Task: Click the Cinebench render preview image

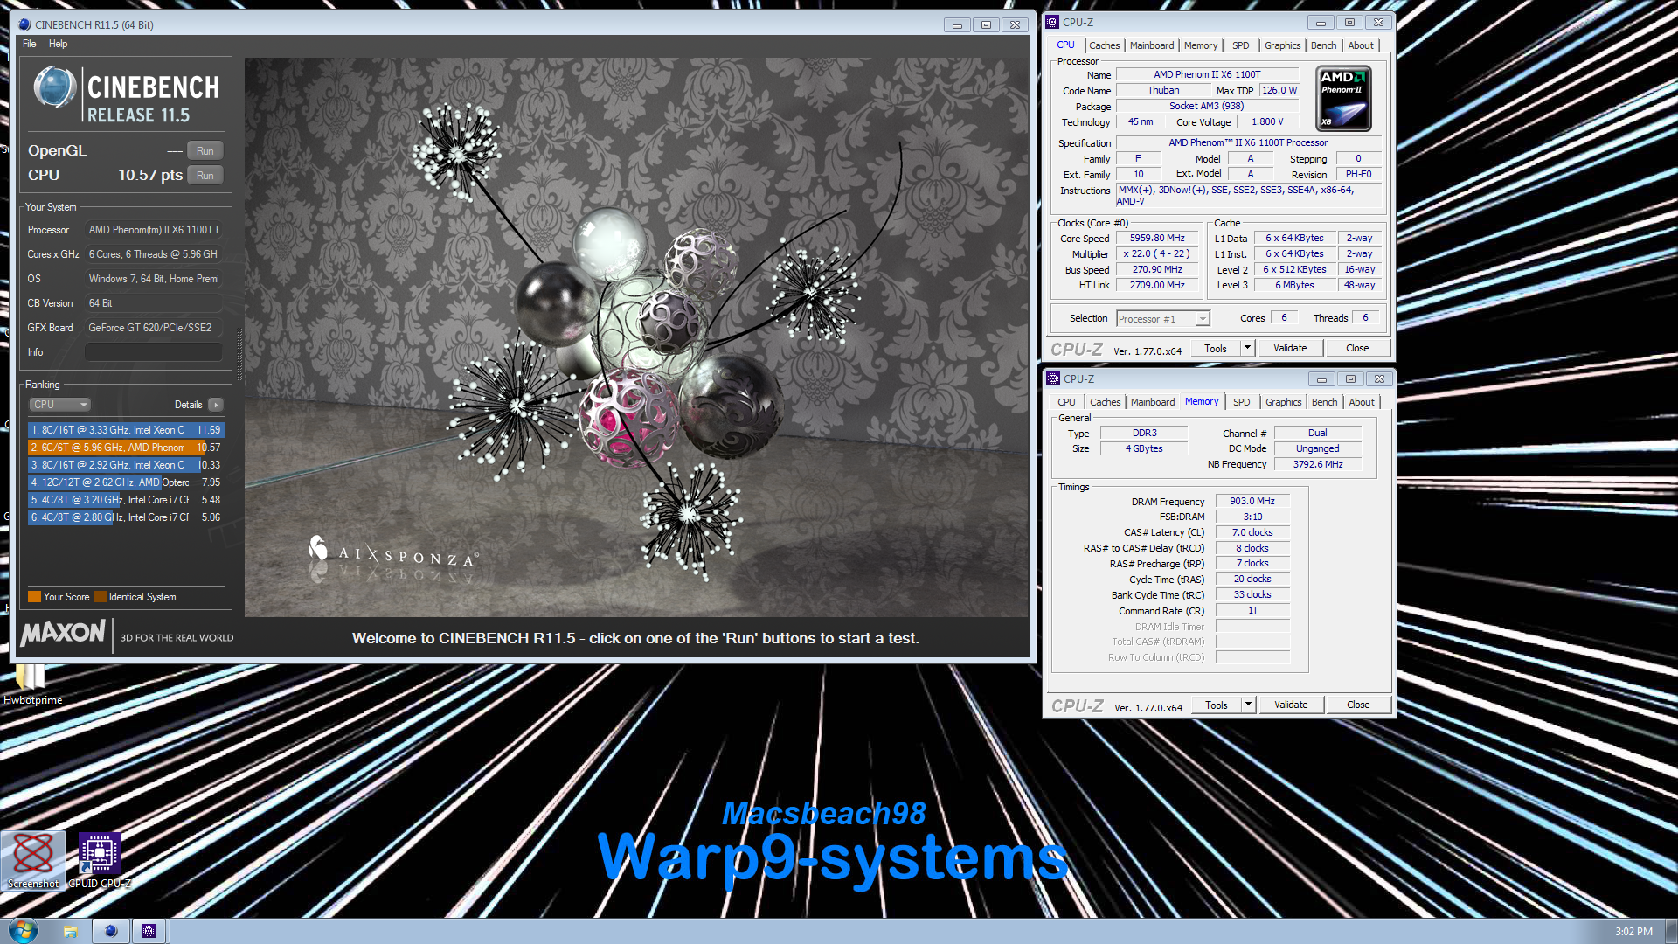Action: tap(636, 337)
